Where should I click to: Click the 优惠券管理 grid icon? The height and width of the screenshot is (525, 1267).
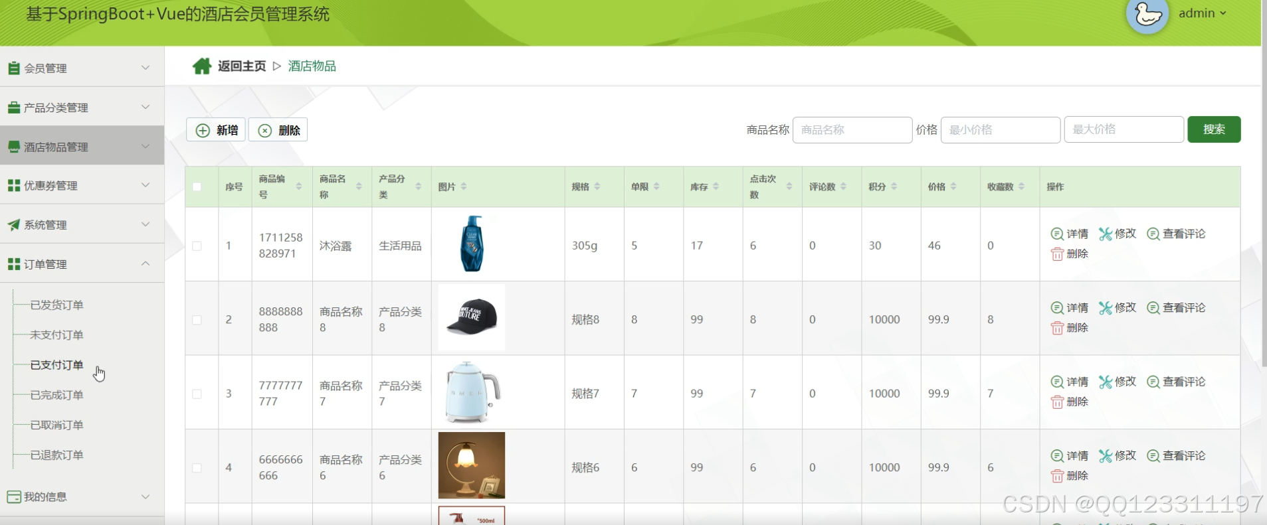[x=13, y=185]
